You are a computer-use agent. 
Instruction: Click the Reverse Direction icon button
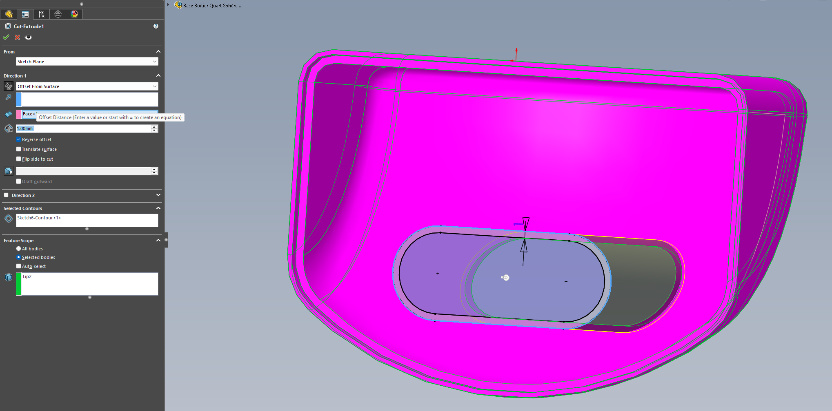point(8,86)
